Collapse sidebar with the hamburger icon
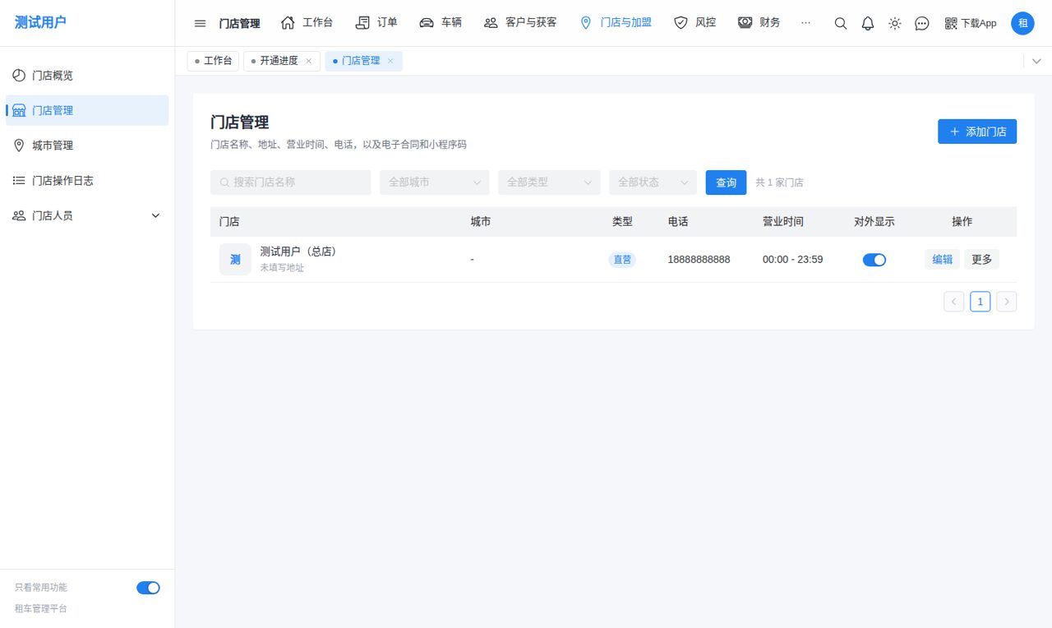The height and width of the screenshot is (628, 1052). click(200, 23)
